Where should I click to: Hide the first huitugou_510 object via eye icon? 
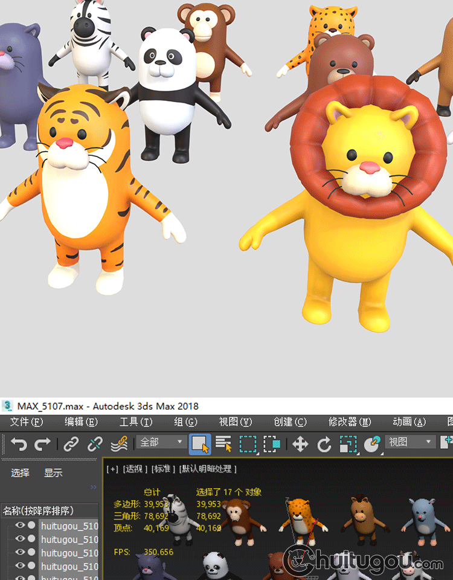(20, 526)
